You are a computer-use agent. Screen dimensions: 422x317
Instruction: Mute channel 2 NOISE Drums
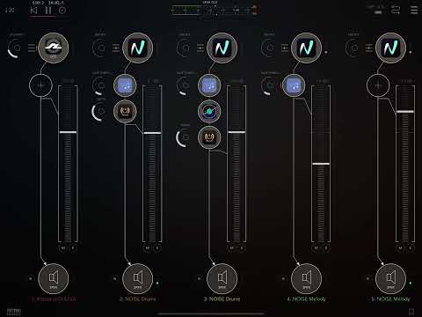(148, 248)
